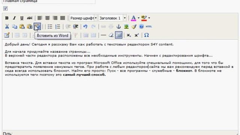Click the bold word 'блокнот' in the text
This screenshot has width=240, height=135.
184,71
